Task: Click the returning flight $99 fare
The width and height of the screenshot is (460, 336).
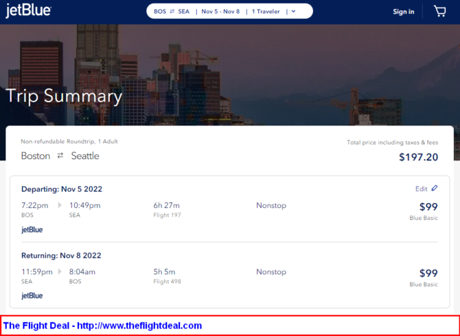Action: coord(428,274)
